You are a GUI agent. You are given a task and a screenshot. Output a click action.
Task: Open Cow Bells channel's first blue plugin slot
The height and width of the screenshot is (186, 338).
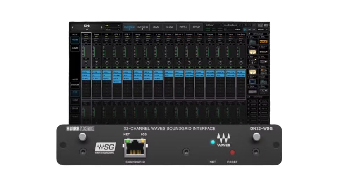tap(241, 72)
